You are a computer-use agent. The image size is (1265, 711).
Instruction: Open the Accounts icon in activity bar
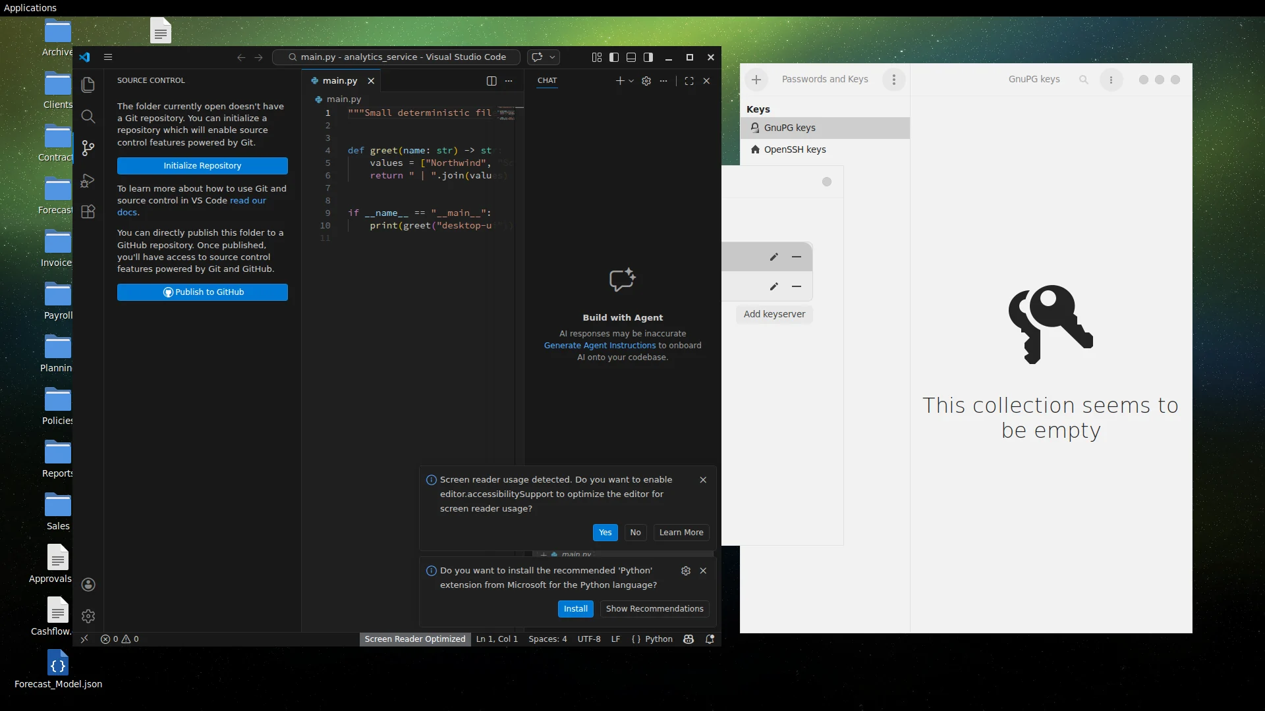tap(88, 585)
